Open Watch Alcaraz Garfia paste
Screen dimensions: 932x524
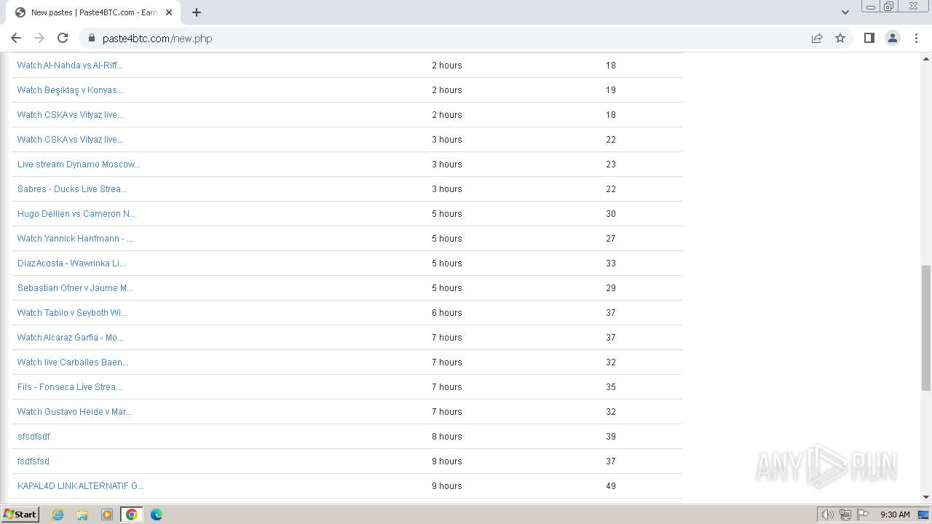point(71,338)
